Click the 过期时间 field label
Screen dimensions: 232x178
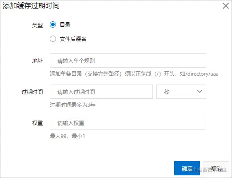click(32, 92)
